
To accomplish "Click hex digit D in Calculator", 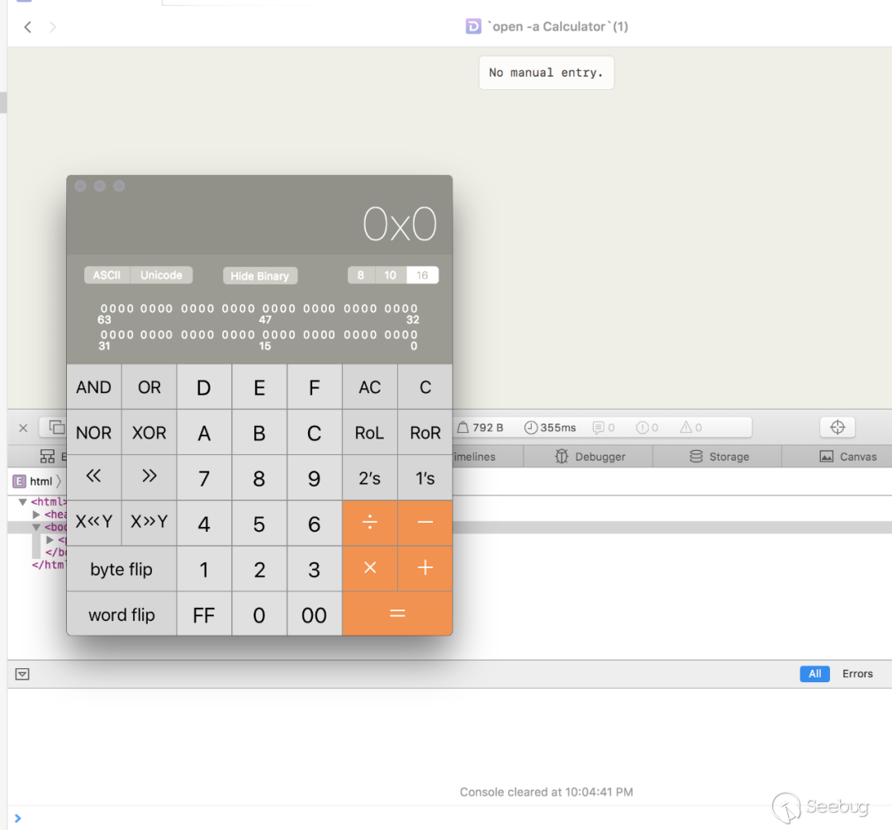I will tap(204, 387).
